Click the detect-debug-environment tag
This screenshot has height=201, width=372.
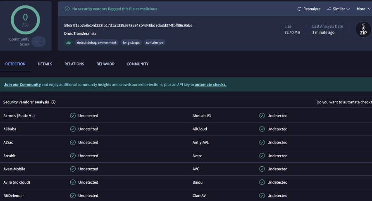coord(96,43)
